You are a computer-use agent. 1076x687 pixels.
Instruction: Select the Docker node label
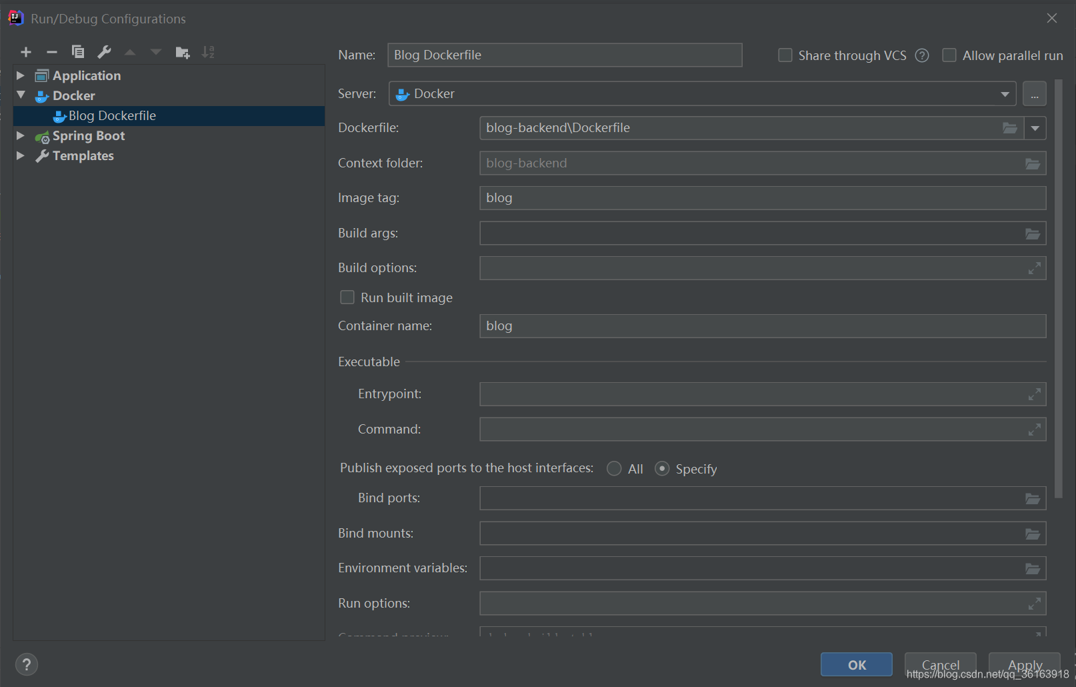74,95
